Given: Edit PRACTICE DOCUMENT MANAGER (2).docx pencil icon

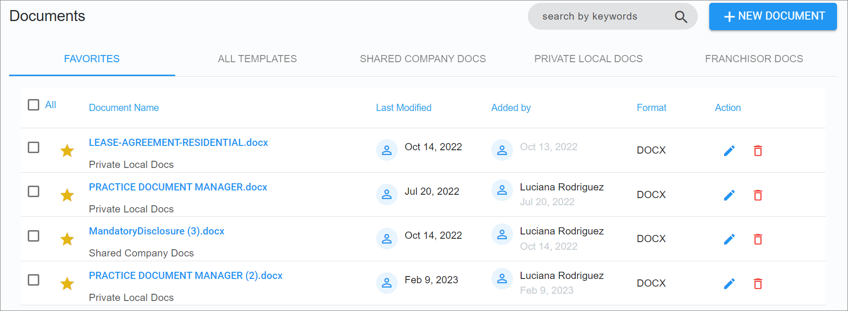Looking at the screenshot, I should click(729, 284).
